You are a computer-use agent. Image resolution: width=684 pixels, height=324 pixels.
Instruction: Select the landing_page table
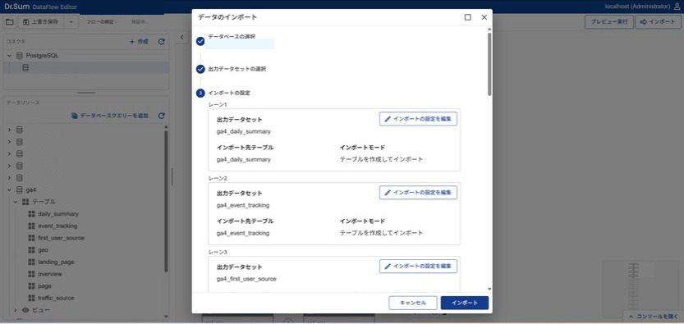click(56, 262)
